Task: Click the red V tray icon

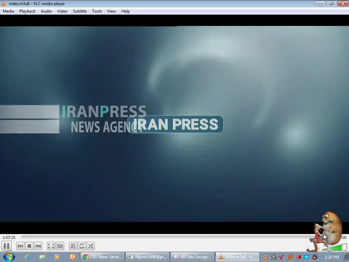Action: pyautogui.click(x=281, y=257)
